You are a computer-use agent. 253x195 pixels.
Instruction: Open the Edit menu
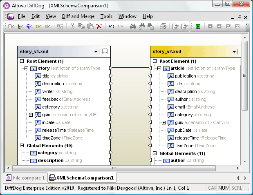(x=36, y=16)
